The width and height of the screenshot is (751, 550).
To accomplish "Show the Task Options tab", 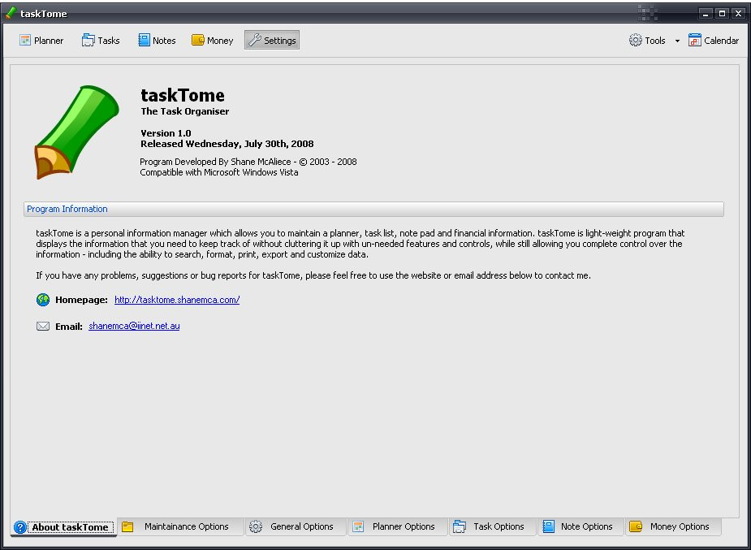I will point(493,526).
